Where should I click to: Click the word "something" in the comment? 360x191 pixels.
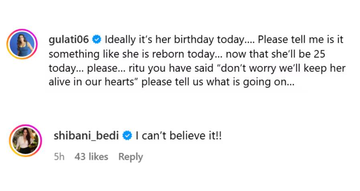(x=71, y=54)
